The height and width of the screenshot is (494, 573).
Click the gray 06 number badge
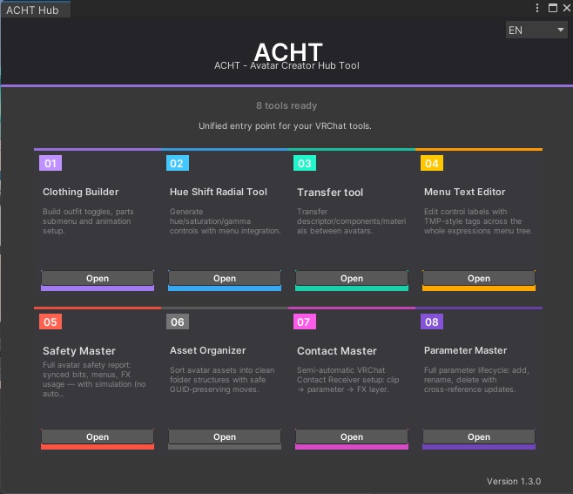[x=178, y=321]
